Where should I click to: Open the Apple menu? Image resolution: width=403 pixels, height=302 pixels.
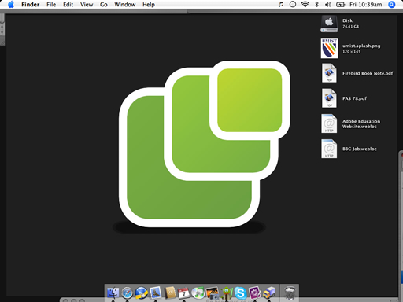(11, 5)
